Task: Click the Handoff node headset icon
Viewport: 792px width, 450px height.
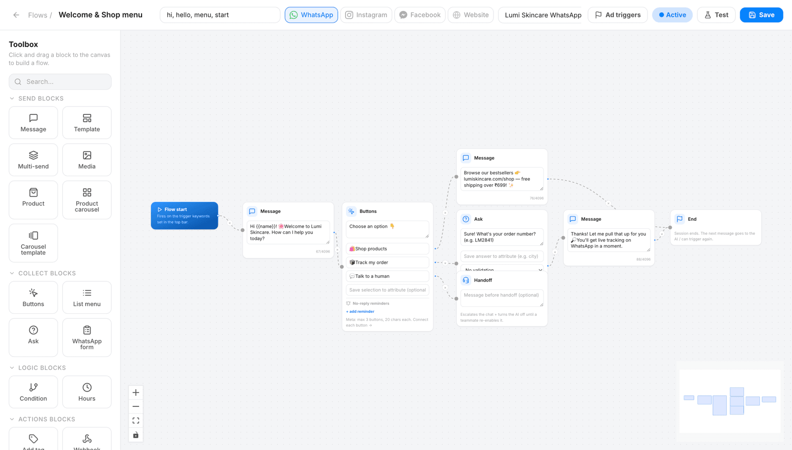Action: pyautogui.click(x=466, y=280)
